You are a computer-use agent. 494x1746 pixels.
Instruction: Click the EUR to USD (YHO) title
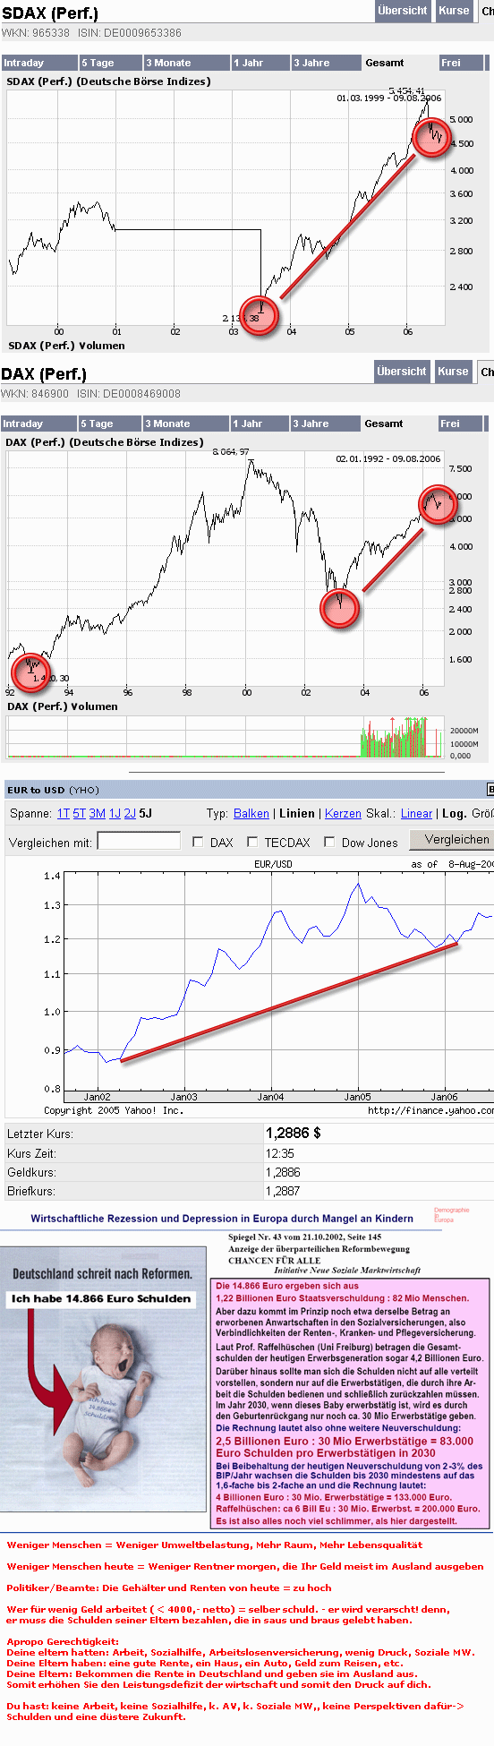(x=53, y=790)
